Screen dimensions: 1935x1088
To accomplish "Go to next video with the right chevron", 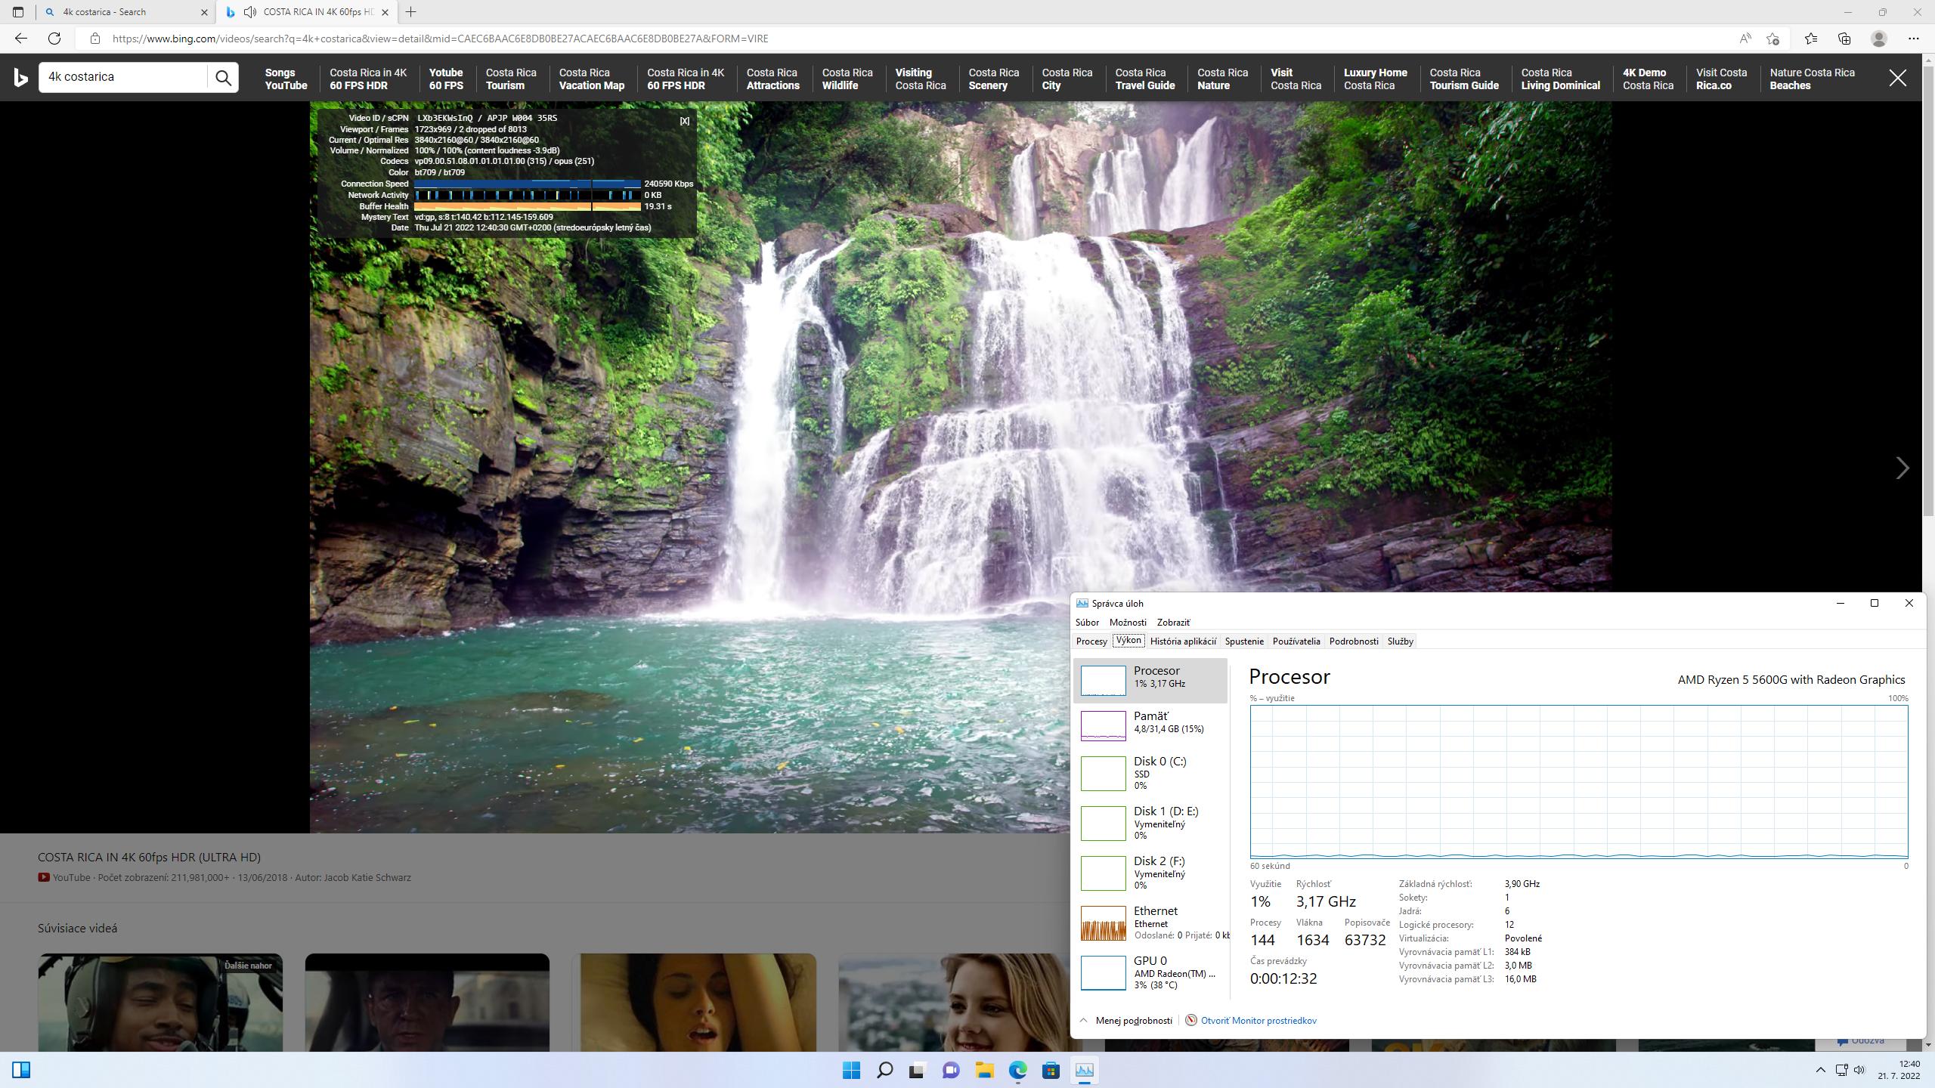I will 1902,468.
